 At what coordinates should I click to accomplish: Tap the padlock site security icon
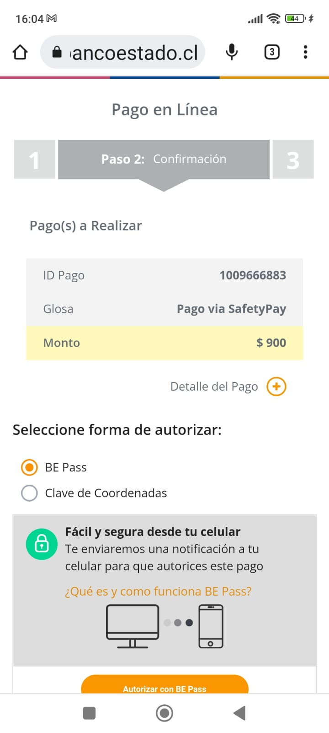[x=57, y=52]
